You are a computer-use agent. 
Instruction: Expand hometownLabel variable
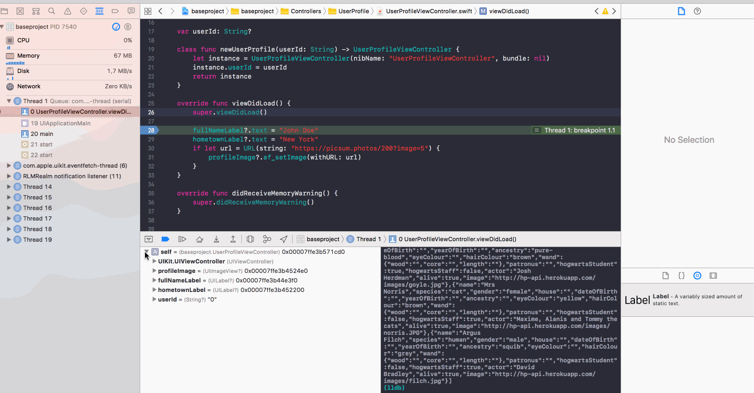point(155,290)
